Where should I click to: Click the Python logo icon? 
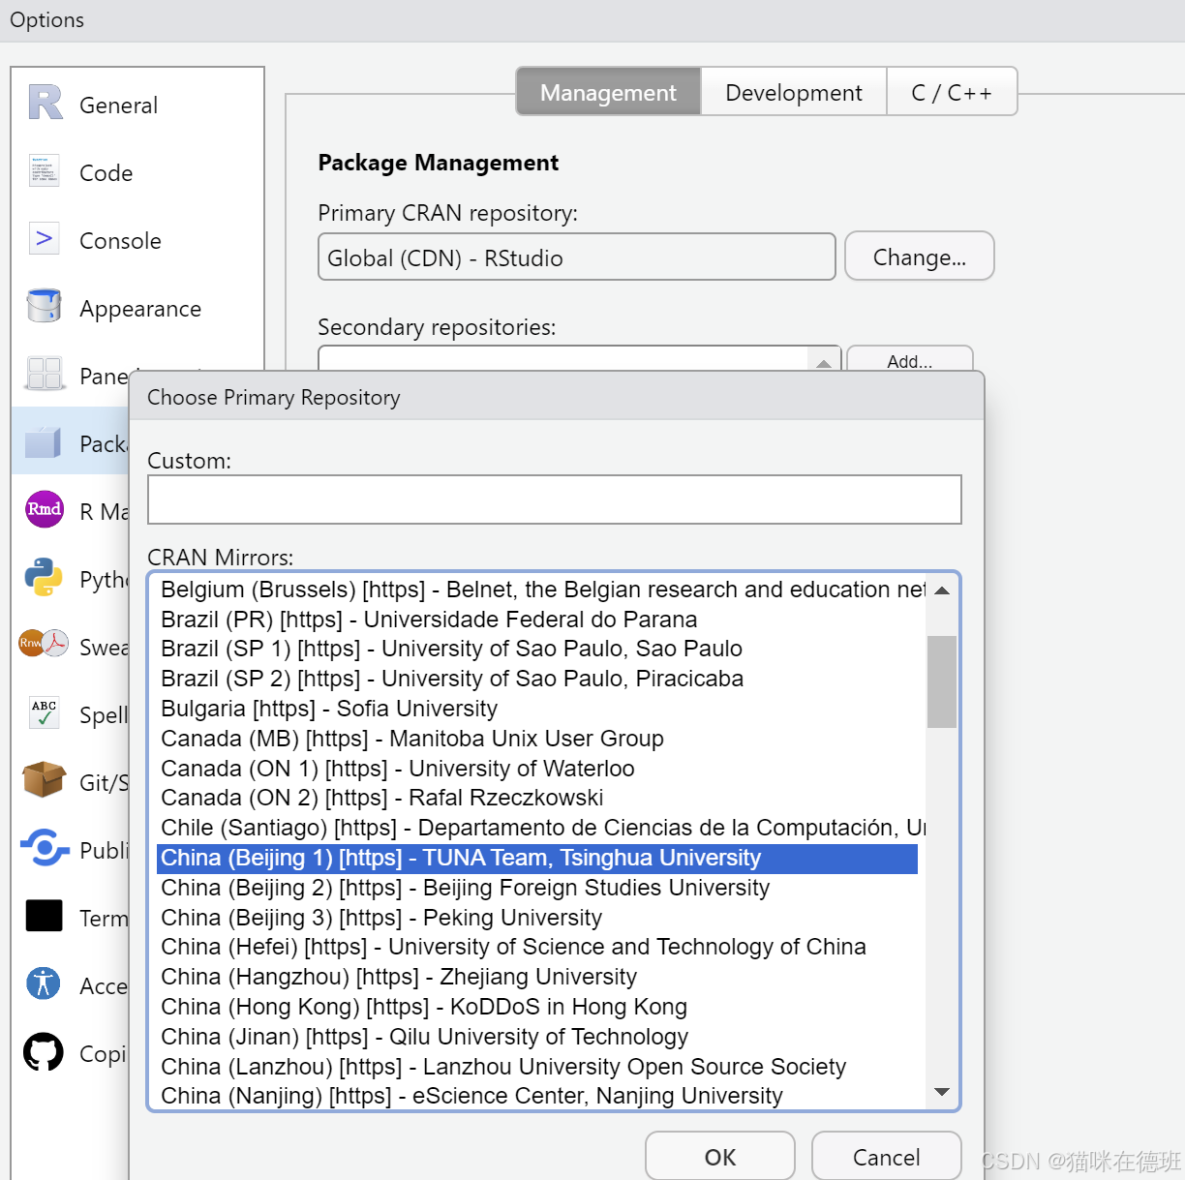click(44, 577)
